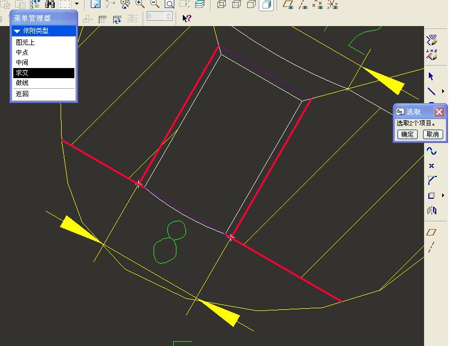Cancel selection with the 取消 button

click(433, 134)
